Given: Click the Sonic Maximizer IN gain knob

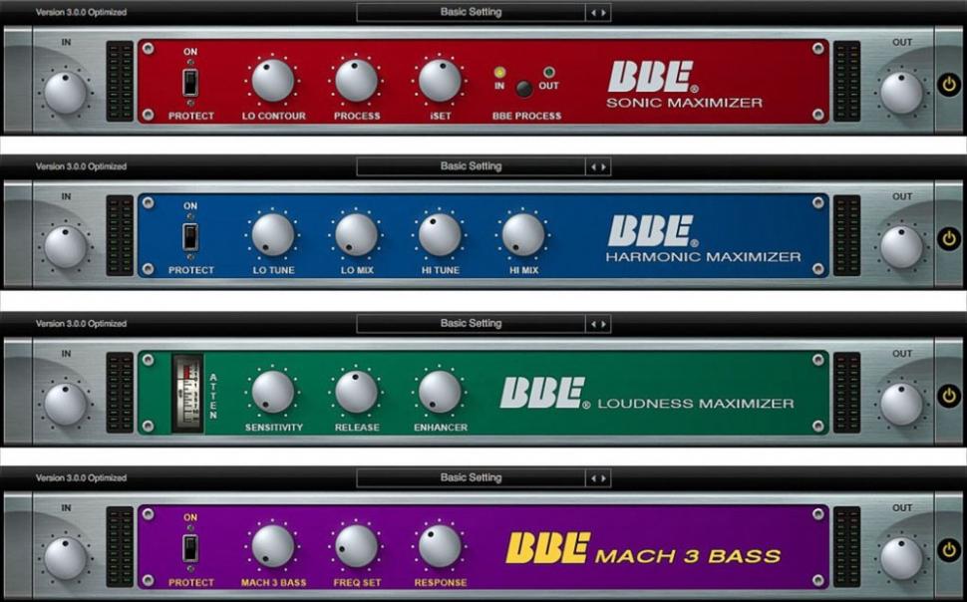Looking at the screenshot, I should pos(66,93).
